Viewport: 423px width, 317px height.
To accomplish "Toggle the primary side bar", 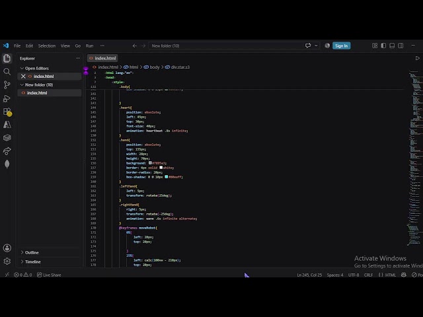I will (x=383, y=46).
